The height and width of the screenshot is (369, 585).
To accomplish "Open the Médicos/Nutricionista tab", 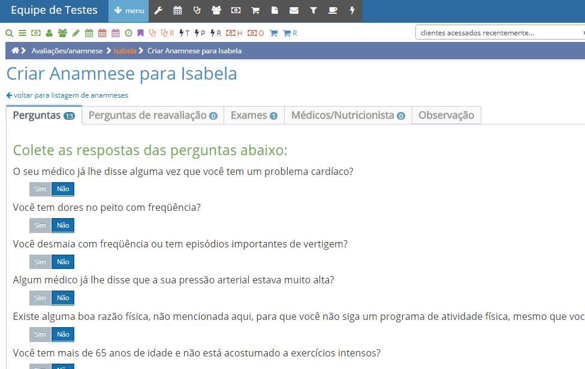I will pyautogui.click(x=348, y=116).
